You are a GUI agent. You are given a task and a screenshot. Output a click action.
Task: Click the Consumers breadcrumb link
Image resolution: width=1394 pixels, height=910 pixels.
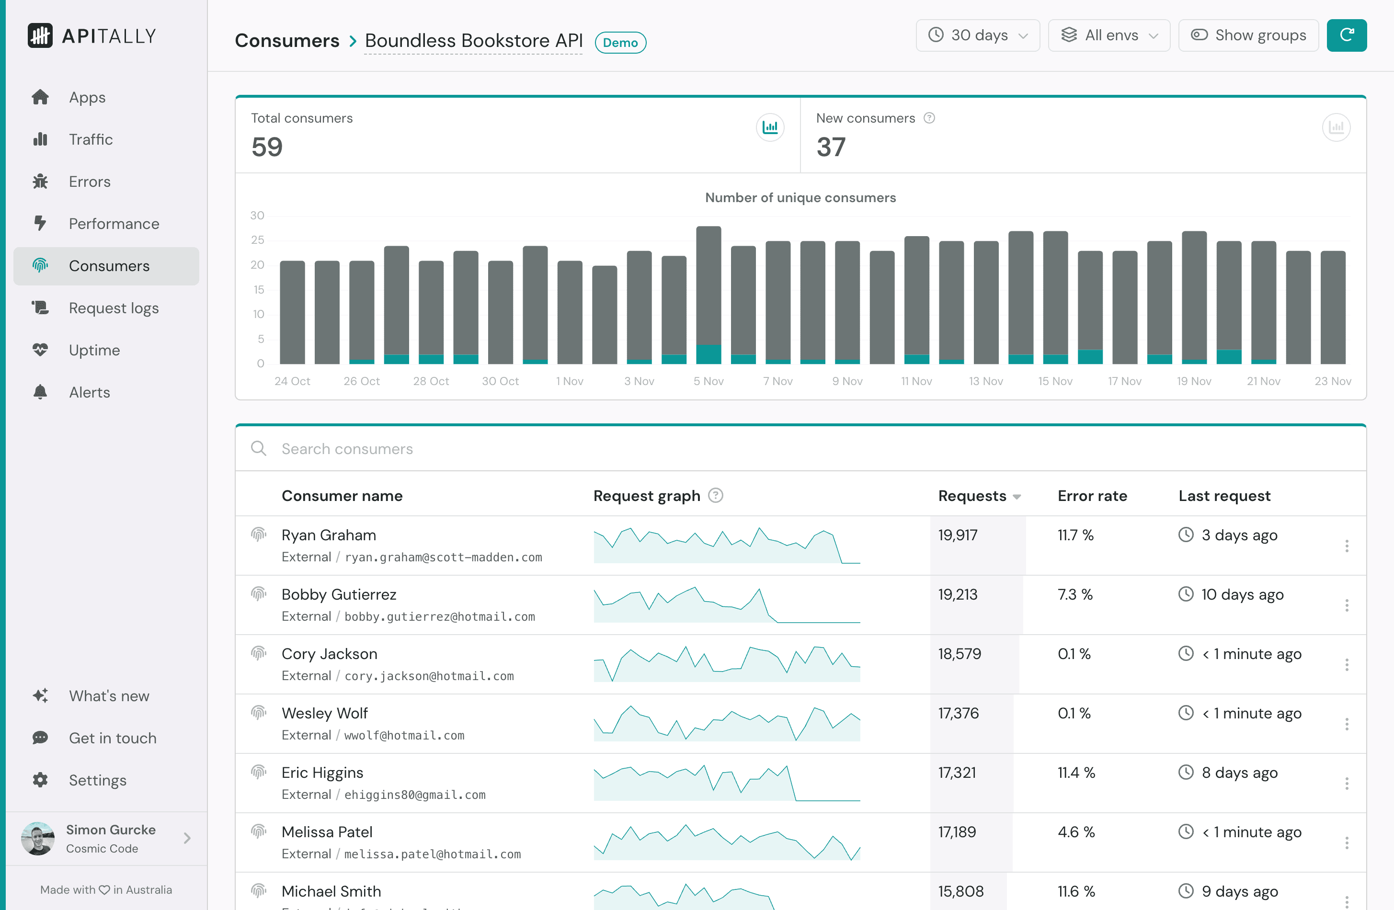[x=287, y=40]
